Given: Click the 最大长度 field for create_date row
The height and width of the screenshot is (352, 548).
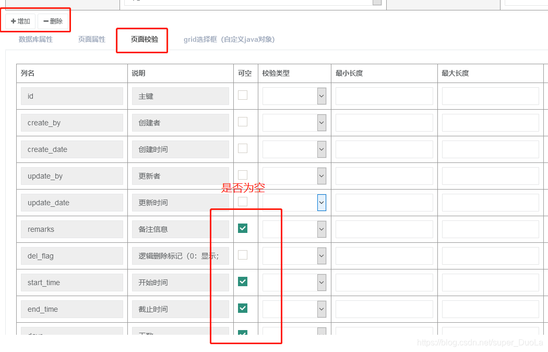Looking at the screenshot, I should (x=490, y=149).
